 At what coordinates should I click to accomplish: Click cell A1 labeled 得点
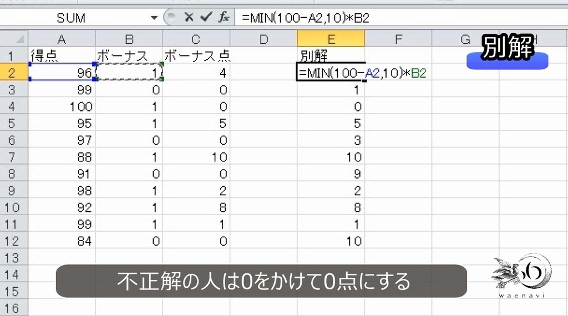(62, 55)
